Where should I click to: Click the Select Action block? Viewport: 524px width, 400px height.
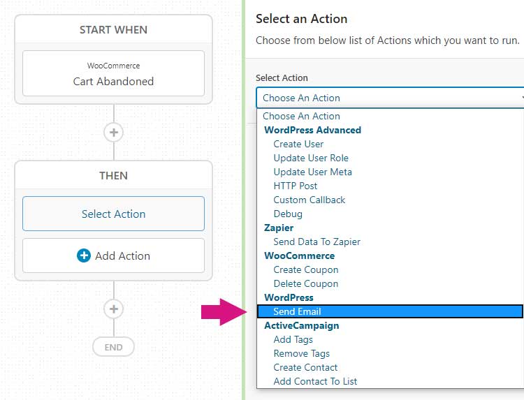point(114,214)
